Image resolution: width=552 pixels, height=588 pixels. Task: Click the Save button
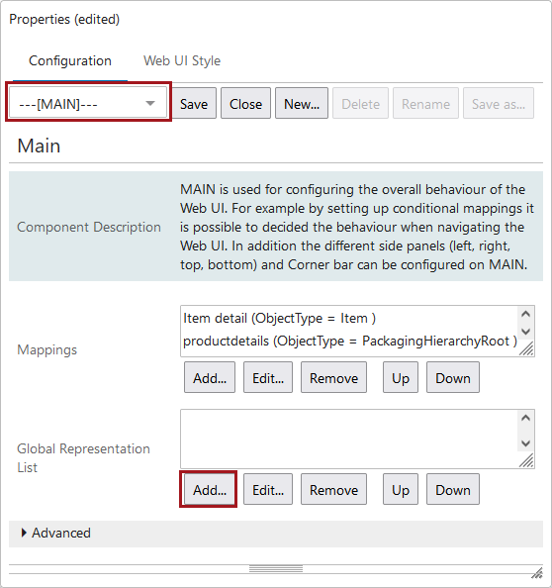point(194,104)
